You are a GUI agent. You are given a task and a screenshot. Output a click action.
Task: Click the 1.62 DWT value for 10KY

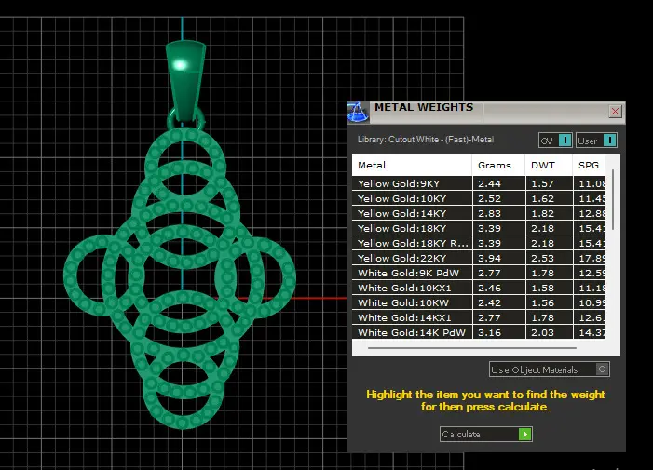[543, 199]
